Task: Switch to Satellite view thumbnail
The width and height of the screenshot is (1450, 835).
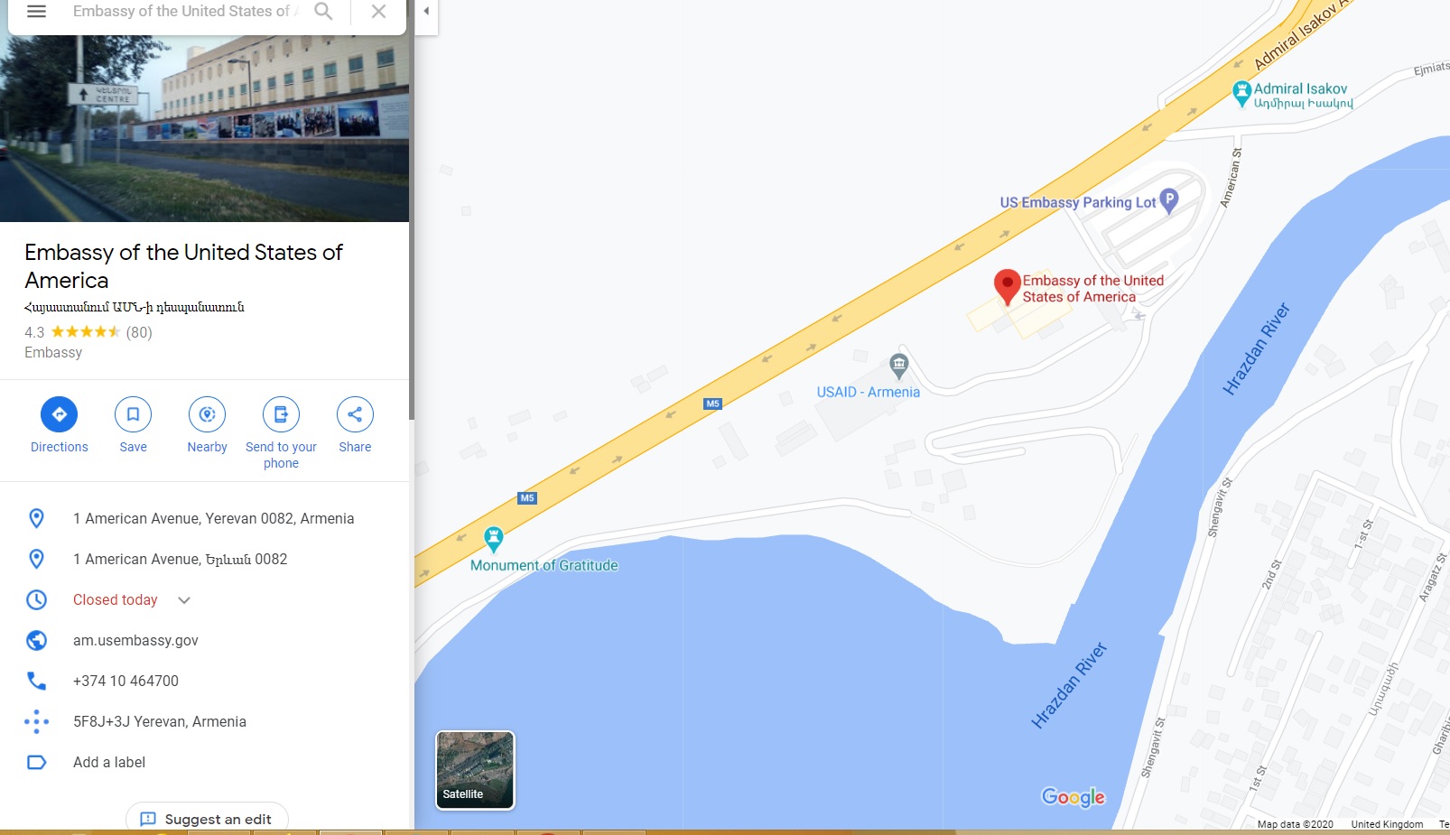Action: tap(475, 770)
